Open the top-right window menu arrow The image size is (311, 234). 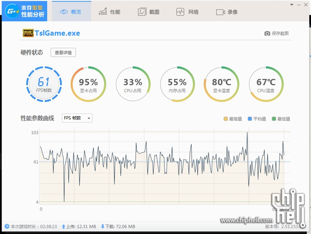[293, 5]
